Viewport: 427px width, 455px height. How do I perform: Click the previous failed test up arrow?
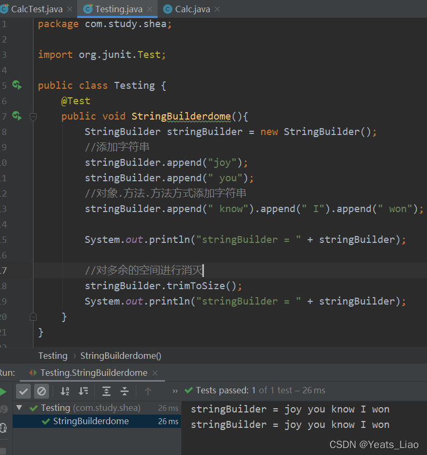coord(148,391)
